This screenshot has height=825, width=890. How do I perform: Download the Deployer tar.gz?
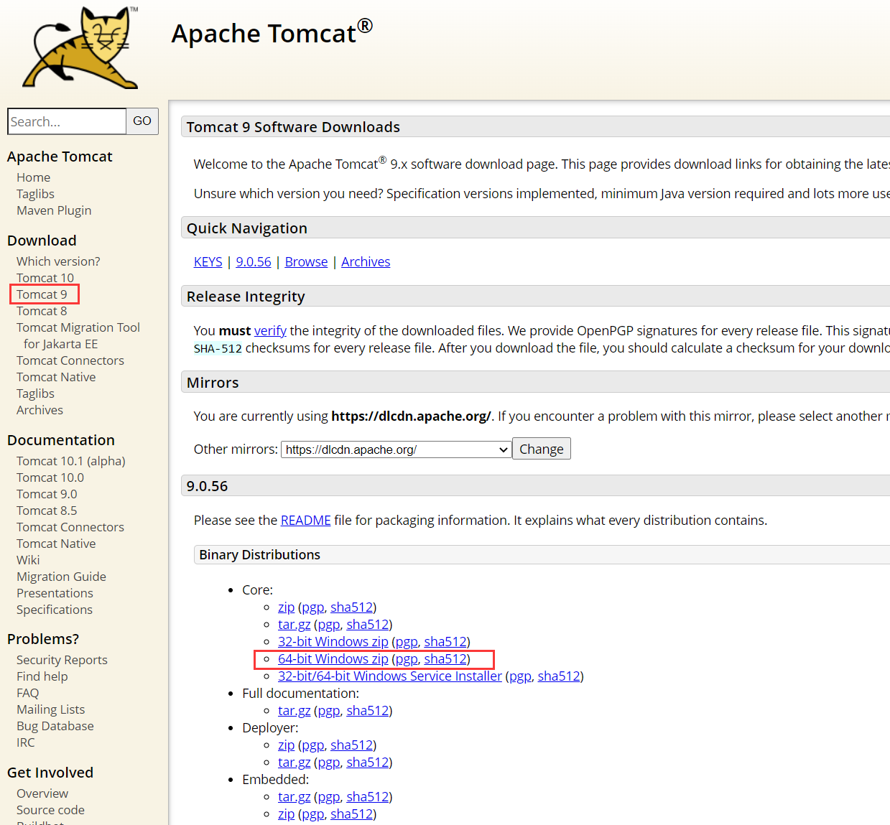295,763
